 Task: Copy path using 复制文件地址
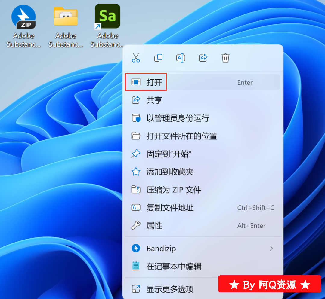point(170,208)
